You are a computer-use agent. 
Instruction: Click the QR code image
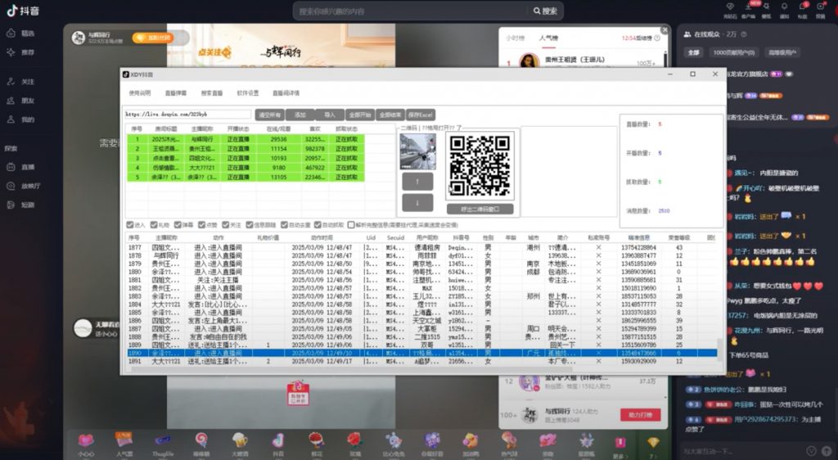click(480, 166)
